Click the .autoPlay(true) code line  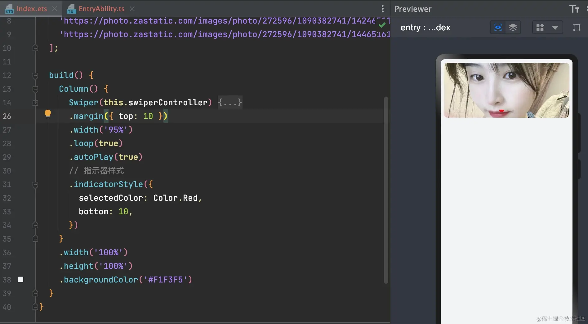coord(106,157)
